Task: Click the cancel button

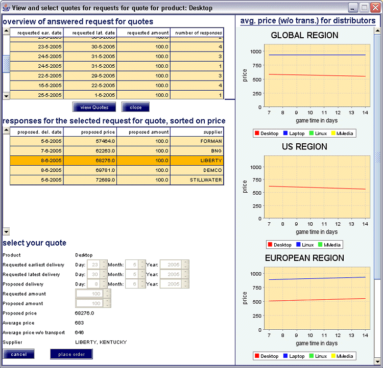Action: point(18,354)
